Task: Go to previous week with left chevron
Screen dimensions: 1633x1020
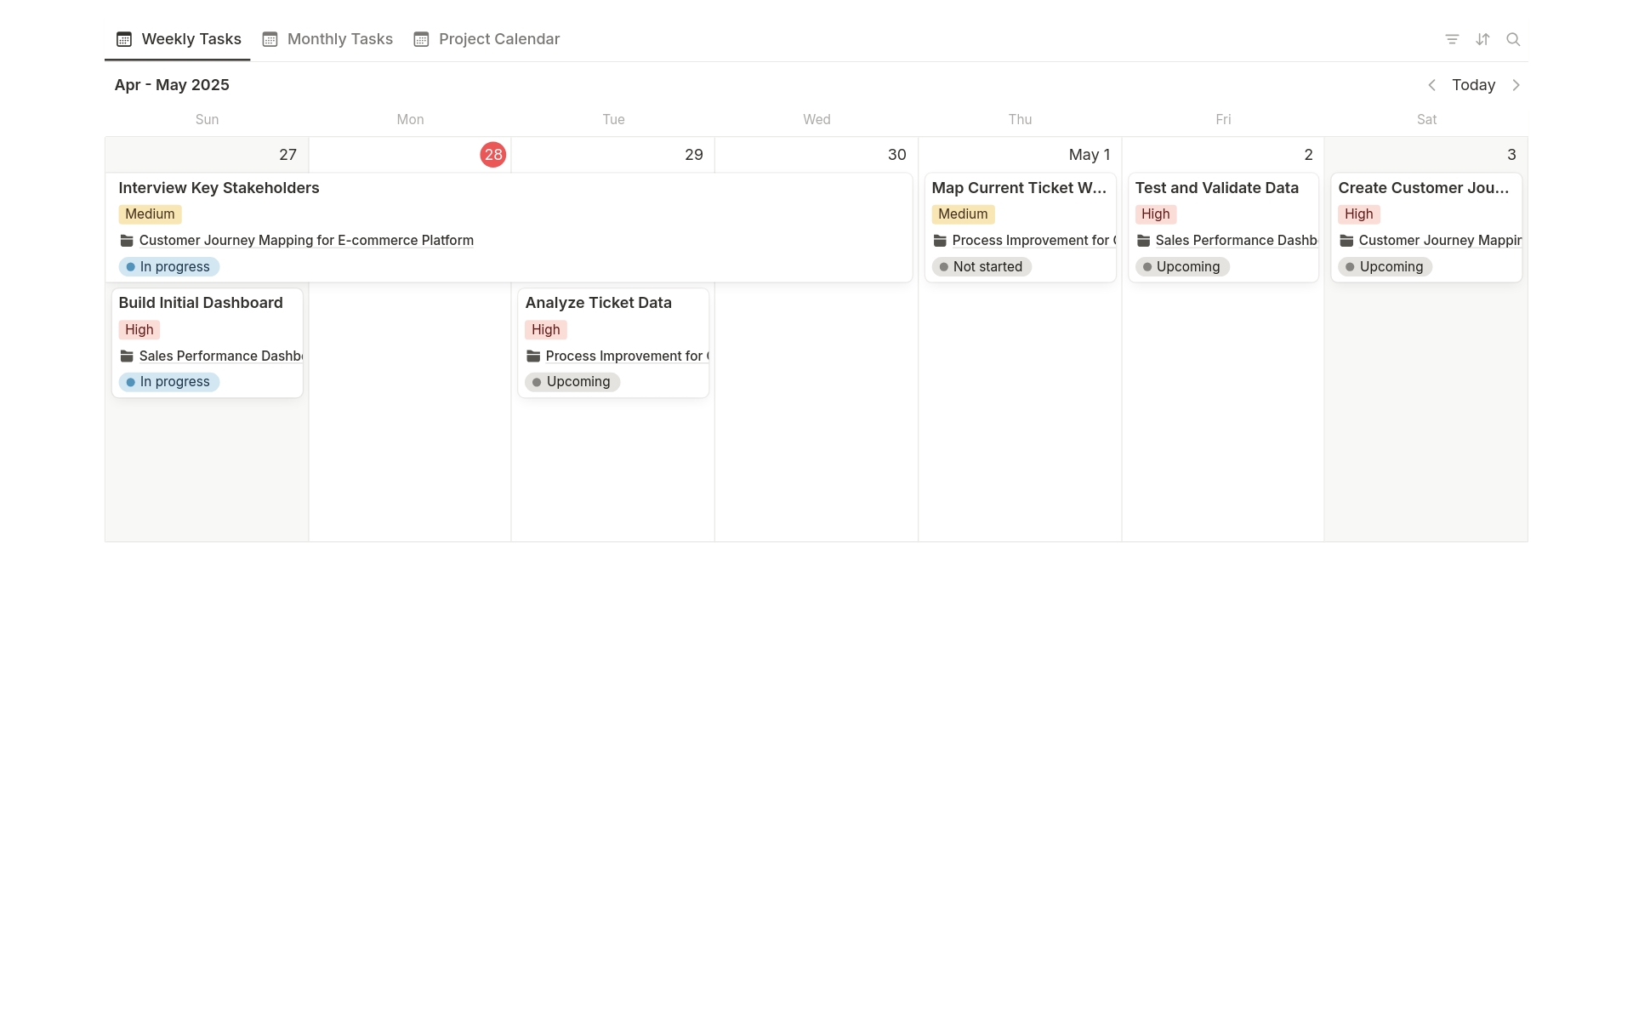Action: pos(1431,85)
